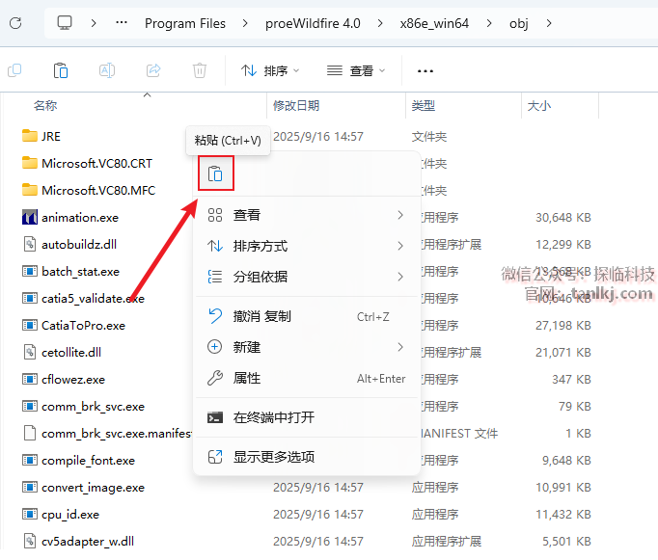The height and width of the screenshot is (560, 658).
Task: Expand chevron after obj breadcrumb
Action: tap(549, 23)
